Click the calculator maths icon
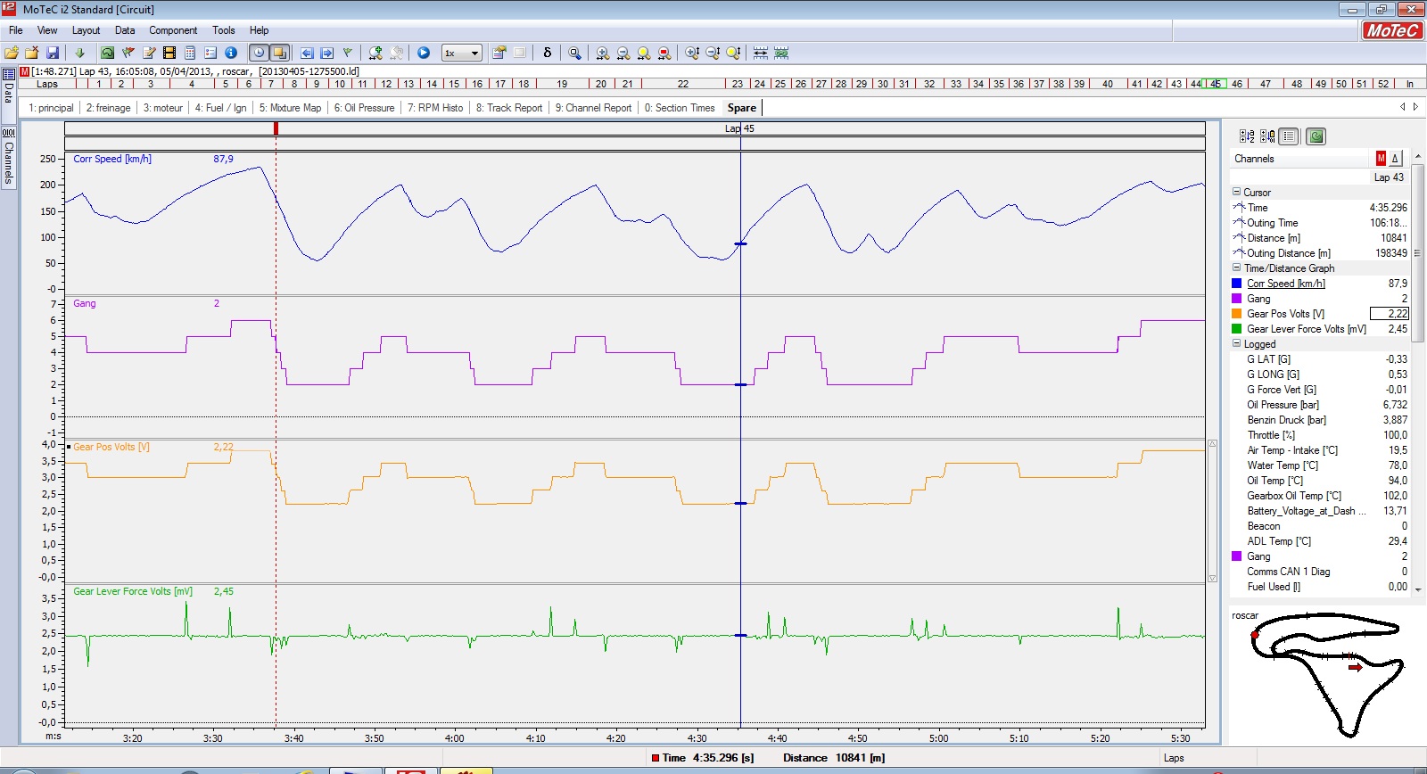The image size is (1427, 774). point(190,53)
